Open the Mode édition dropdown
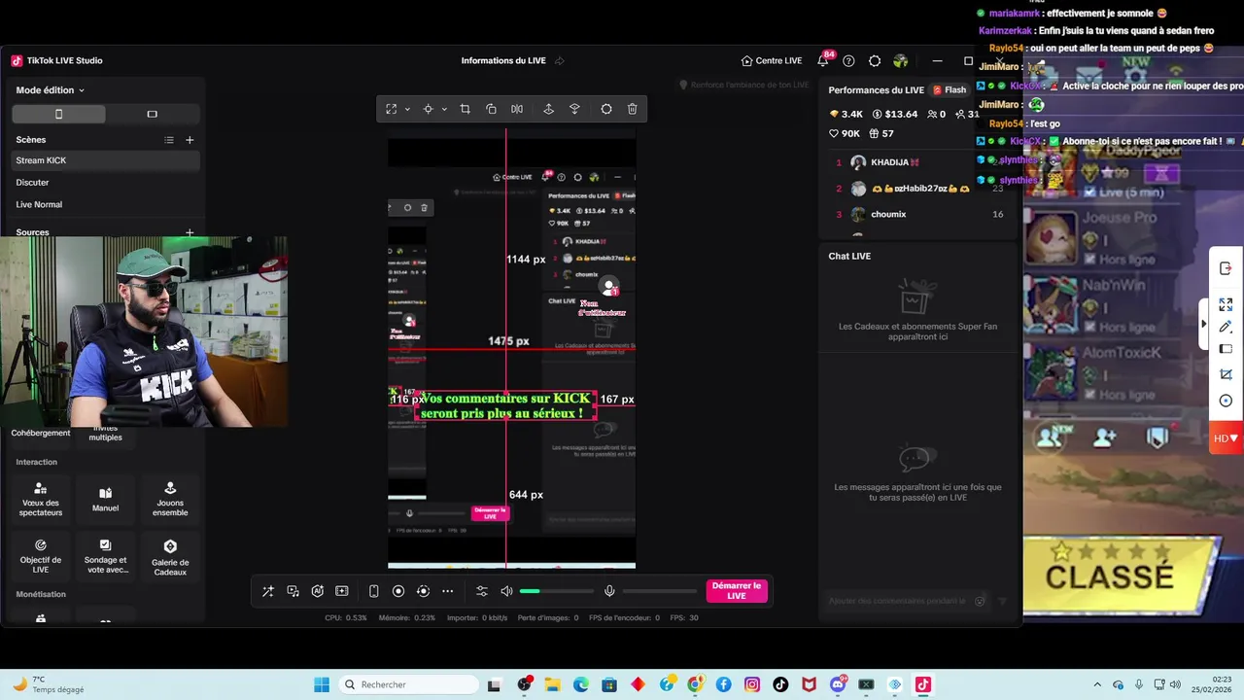Screen dimensions: 1244x700 click(51, 90)
